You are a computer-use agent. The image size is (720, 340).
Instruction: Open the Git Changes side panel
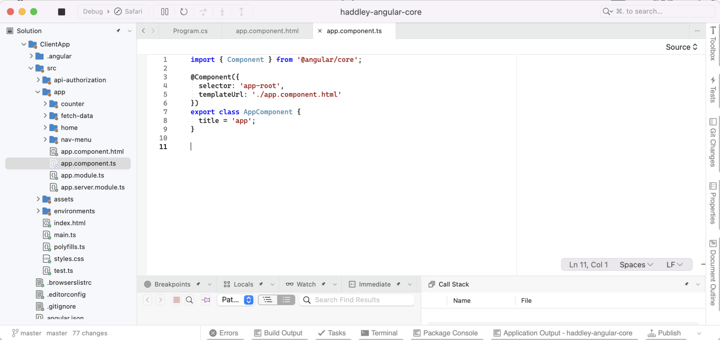coord(713,142)
